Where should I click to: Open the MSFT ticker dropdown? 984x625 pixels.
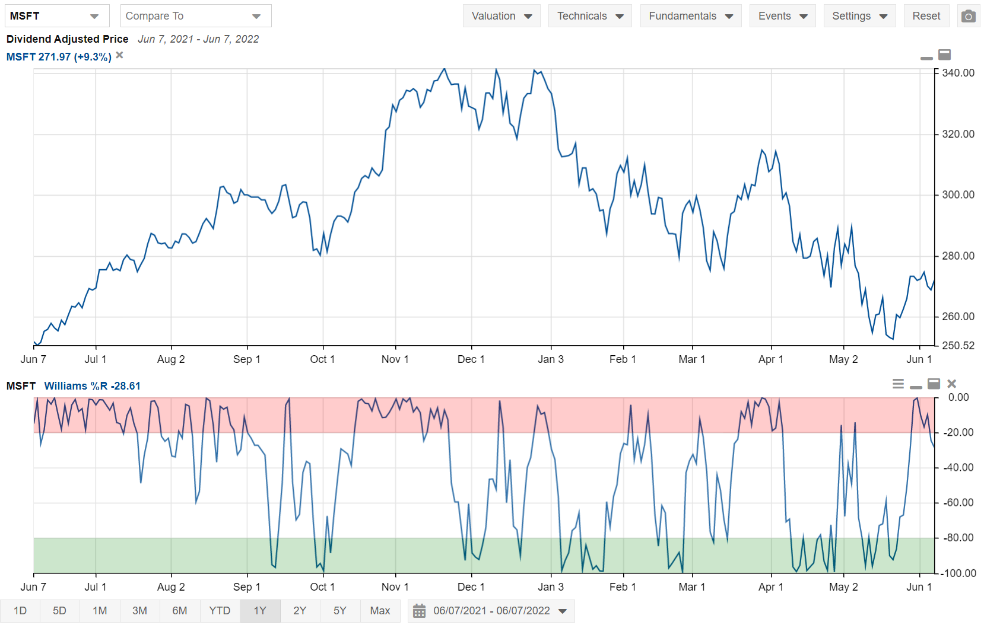57,16
